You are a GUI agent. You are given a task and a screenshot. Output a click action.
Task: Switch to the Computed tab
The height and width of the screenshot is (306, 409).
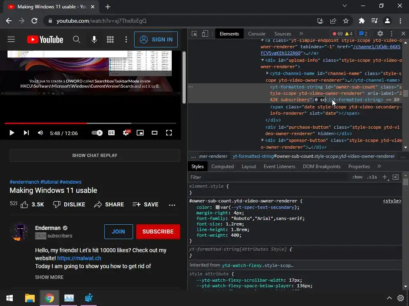[222, 167]
